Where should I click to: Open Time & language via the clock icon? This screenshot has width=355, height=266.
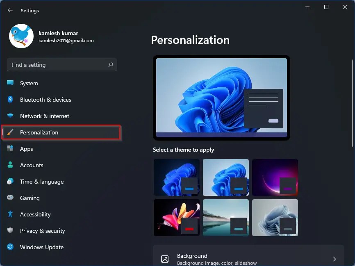[x=11, y=182]
